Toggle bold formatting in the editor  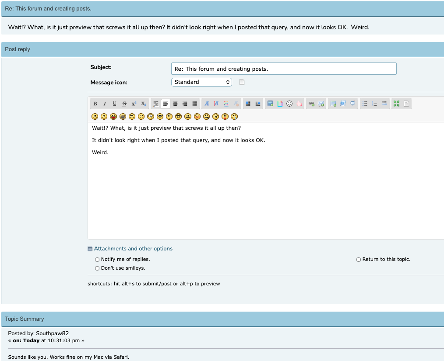(95, 104)
